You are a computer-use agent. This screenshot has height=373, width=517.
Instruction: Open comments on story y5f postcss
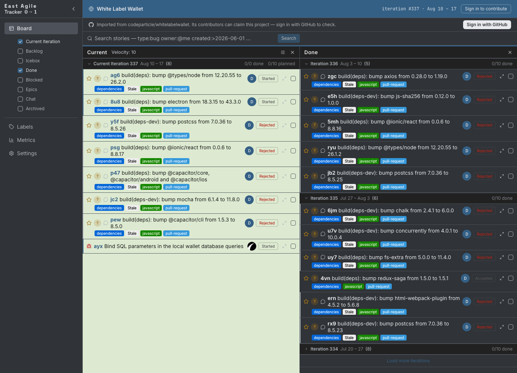coord(106,125)
